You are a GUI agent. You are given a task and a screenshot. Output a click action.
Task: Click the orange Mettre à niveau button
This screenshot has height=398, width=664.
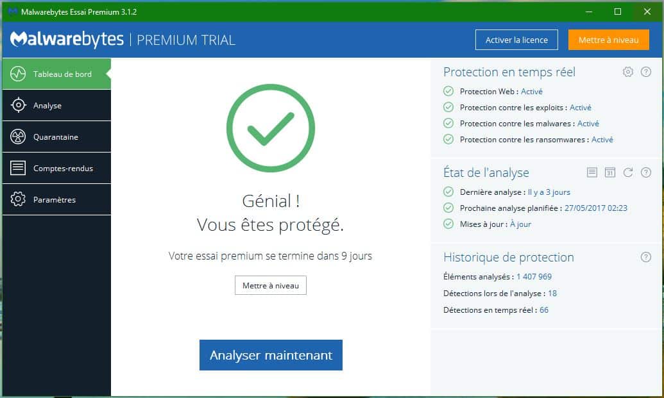(608, 40)
